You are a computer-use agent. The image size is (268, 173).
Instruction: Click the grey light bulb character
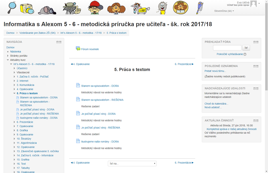click(x=162, y=8)
